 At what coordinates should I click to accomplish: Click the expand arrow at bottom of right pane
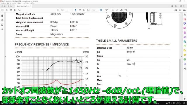(185, 99)
